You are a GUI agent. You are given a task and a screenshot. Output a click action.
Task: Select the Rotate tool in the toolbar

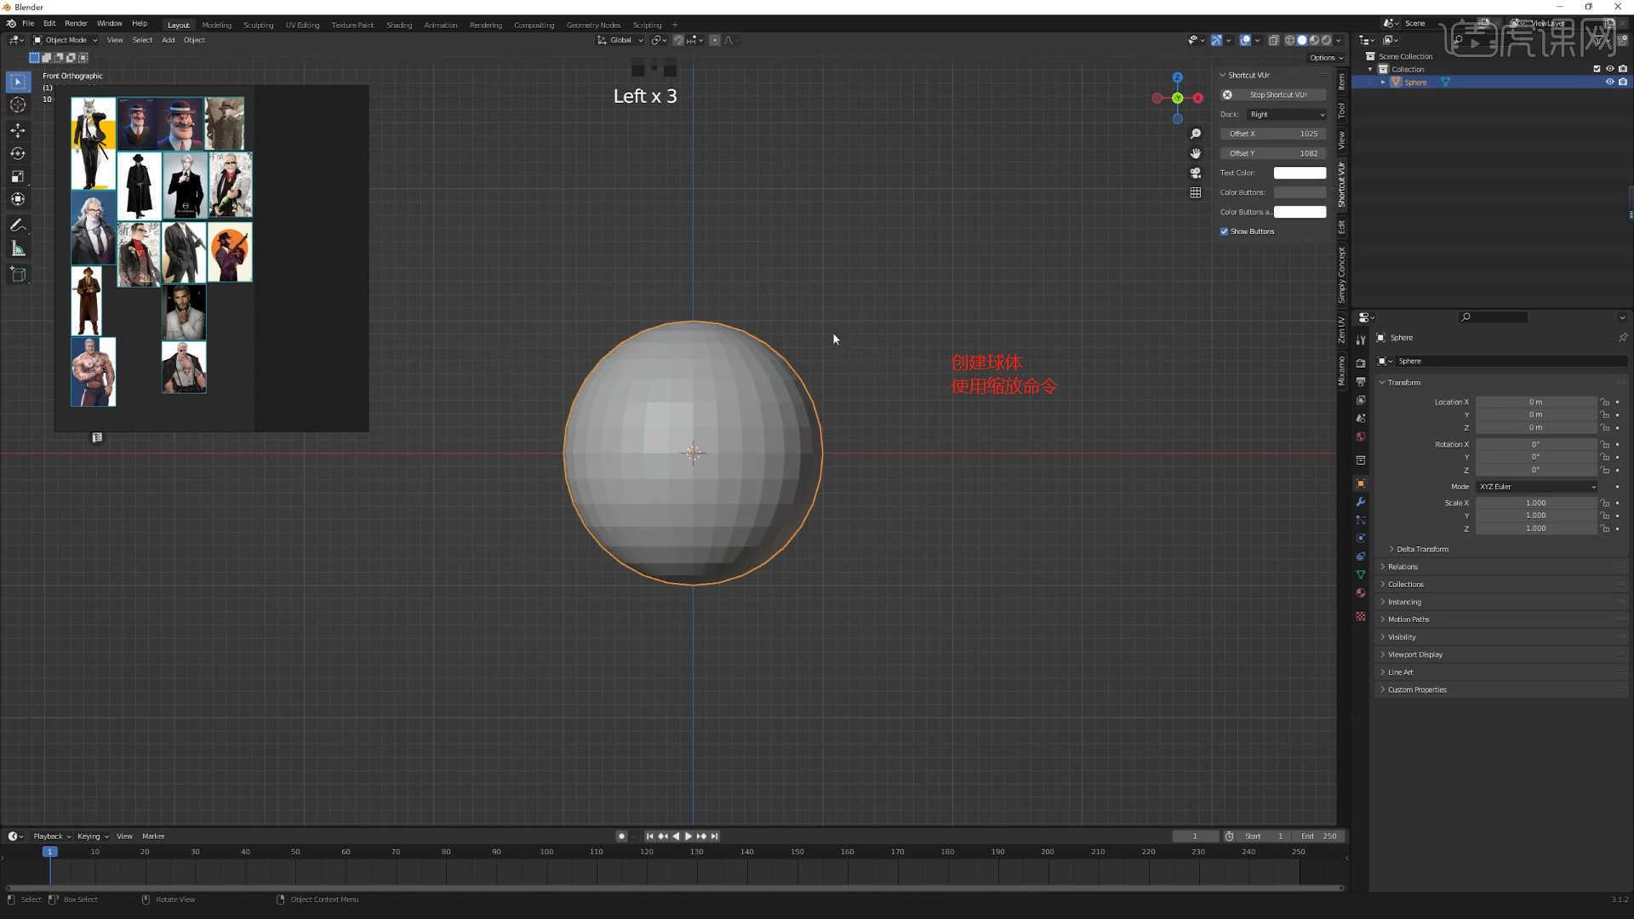click(x=18, y=153)
